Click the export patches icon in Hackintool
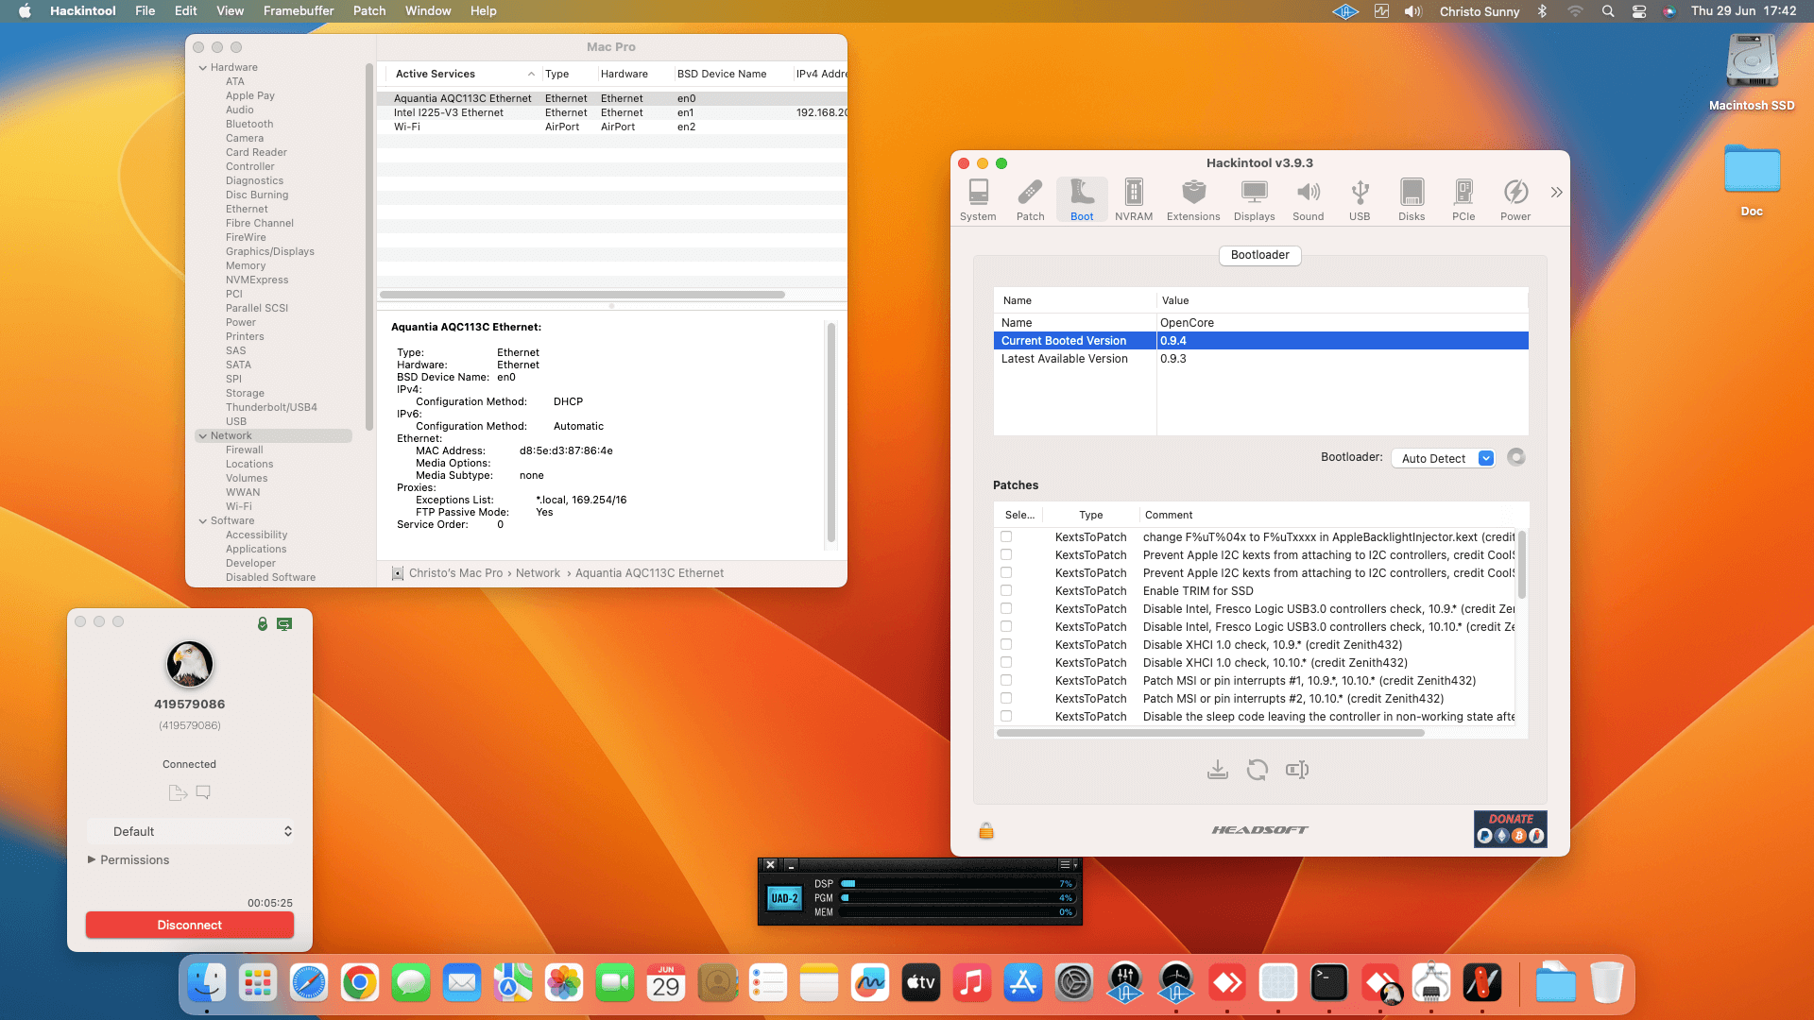The height and width of the screenshot is (1020, 1814). pos(1218,769)
